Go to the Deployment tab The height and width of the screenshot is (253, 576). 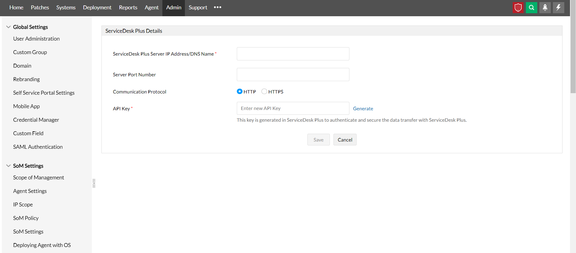point(97,8)
